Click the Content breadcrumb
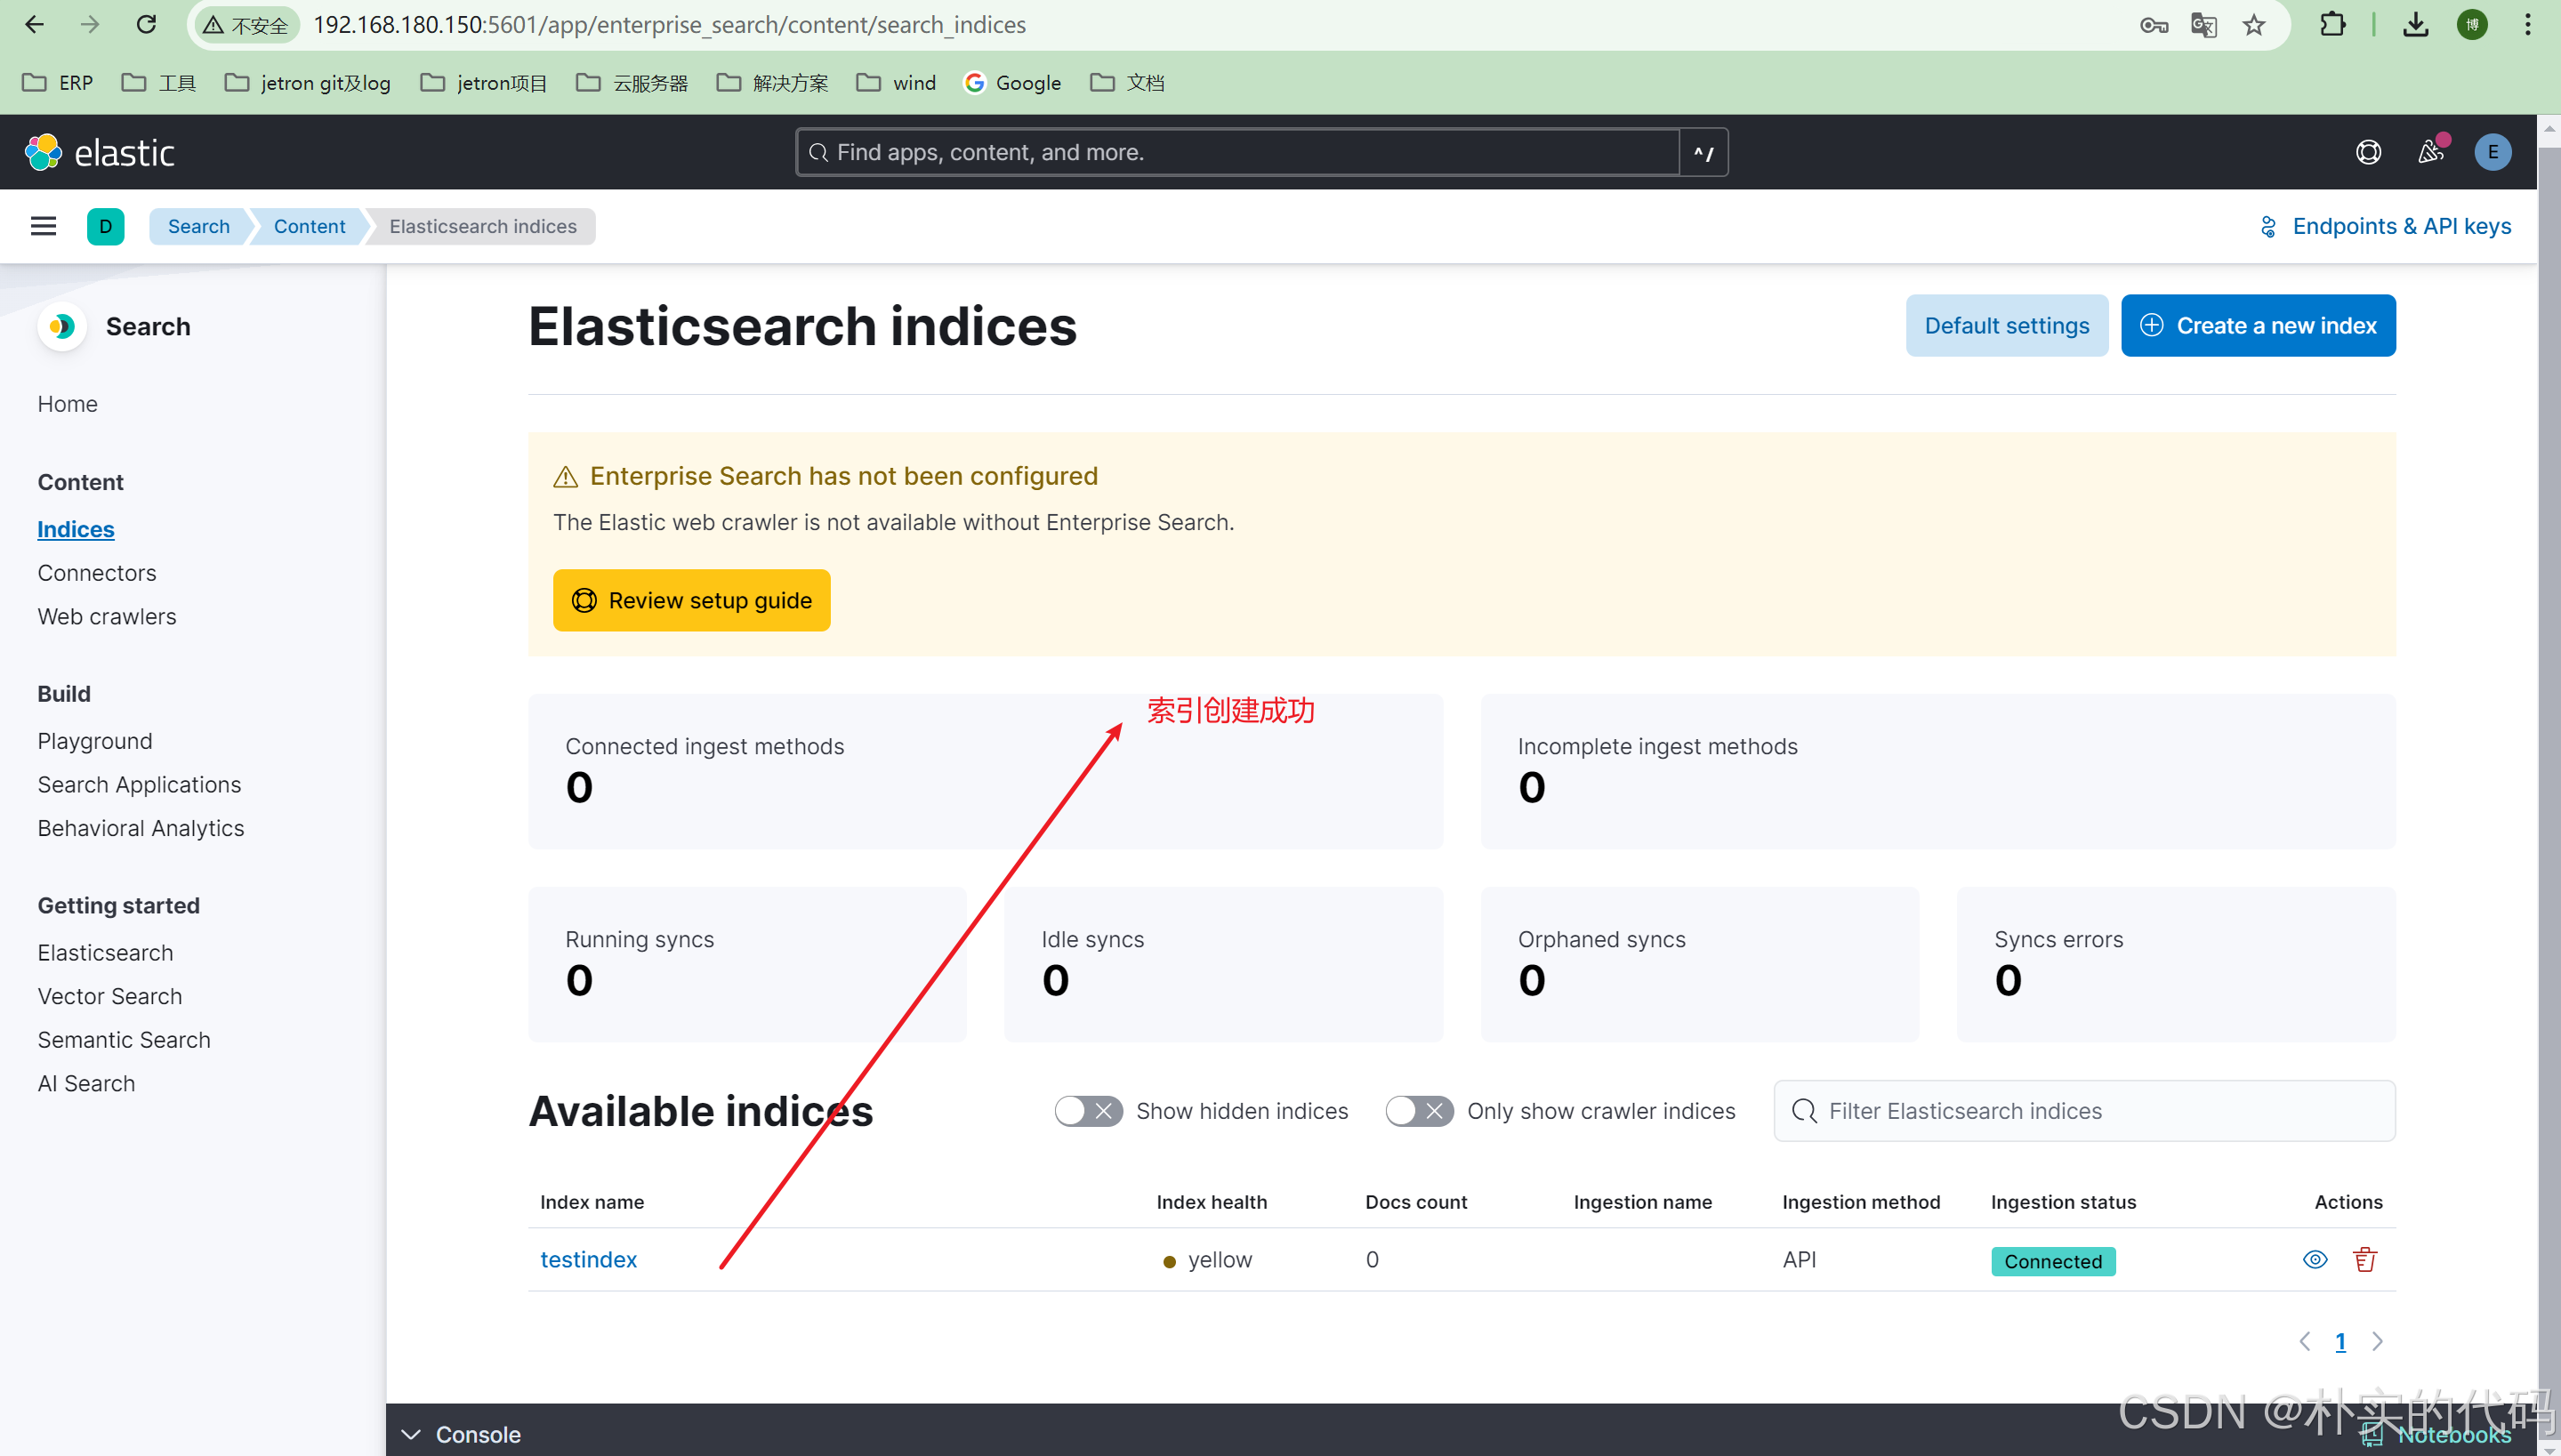Screen dimensions: 2561x1456 point(309,226)
